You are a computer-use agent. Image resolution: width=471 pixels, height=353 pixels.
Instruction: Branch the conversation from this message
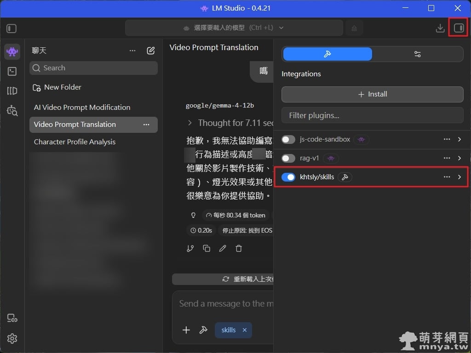[190, 249]
